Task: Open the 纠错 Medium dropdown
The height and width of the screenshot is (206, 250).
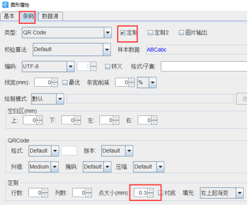Action: coord(55,167)
